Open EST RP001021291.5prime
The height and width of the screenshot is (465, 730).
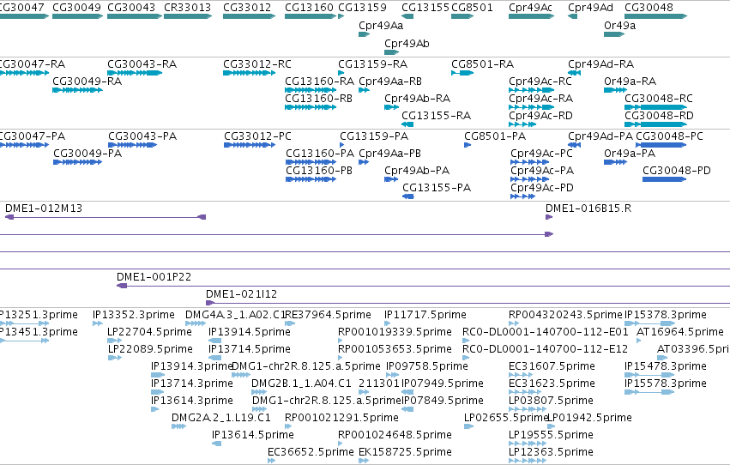coord(288,426)
